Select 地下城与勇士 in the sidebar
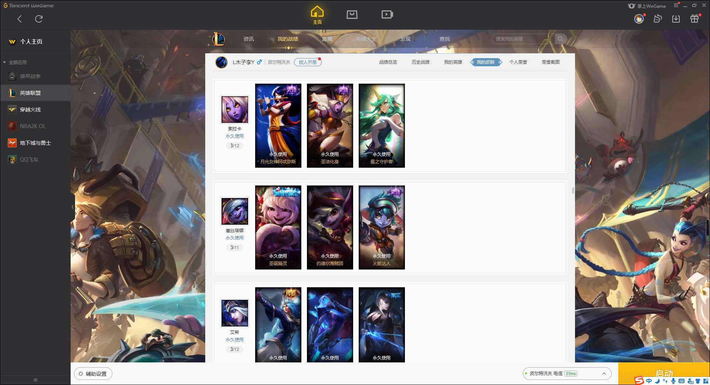 (35, 143)
